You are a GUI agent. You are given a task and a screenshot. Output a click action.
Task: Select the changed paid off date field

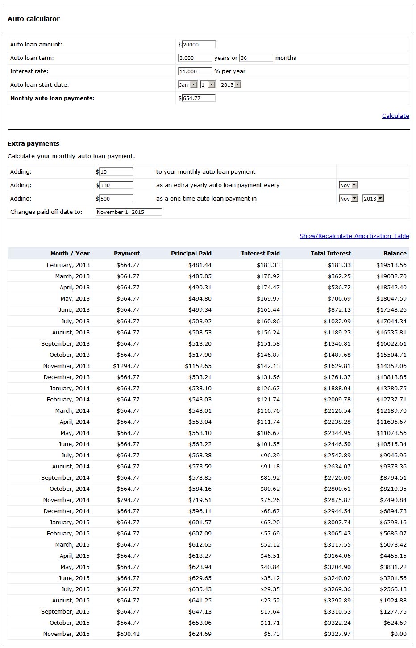129,212
